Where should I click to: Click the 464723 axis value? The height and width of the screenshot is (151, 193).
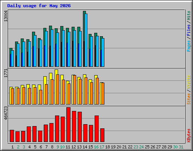point(6,113)
